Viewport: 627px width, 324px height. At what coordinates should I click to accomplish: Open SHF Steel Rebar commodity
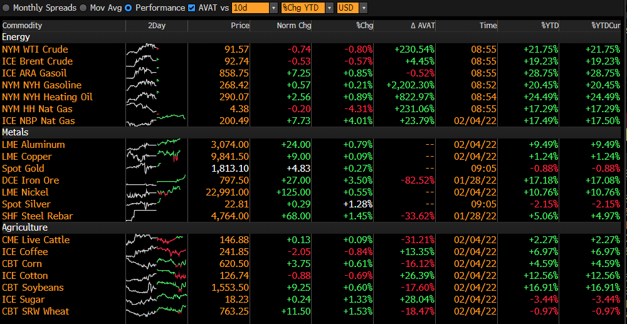(x=36, y=216)
